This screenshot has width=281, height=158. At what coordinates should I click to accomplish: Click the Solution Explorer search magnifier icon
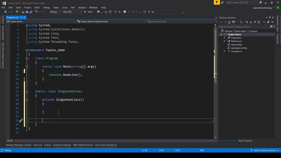(271, 27)
